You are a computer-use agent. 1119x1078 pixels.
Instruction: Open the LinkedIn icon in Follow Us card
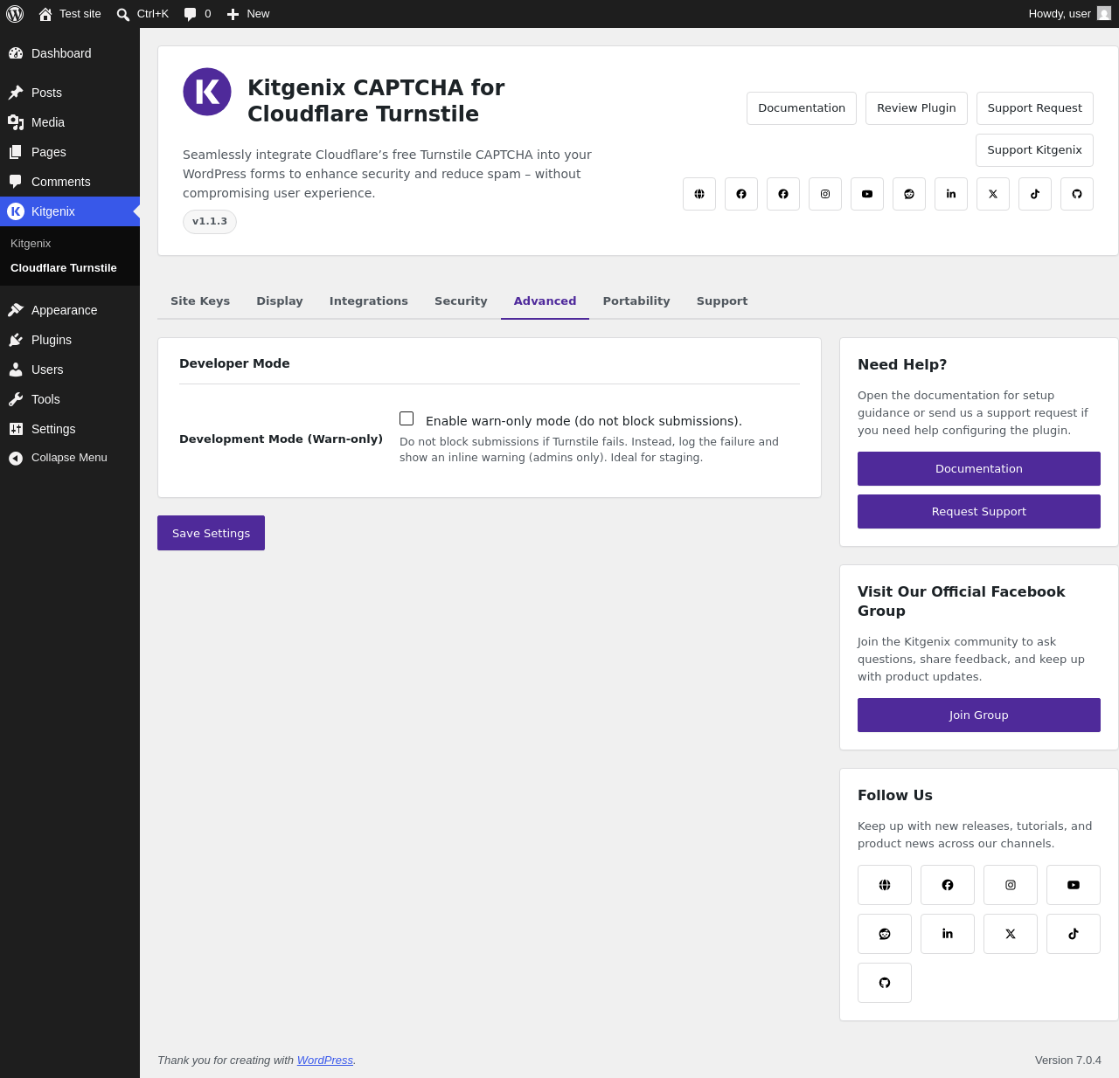click(x=948, y=934)
